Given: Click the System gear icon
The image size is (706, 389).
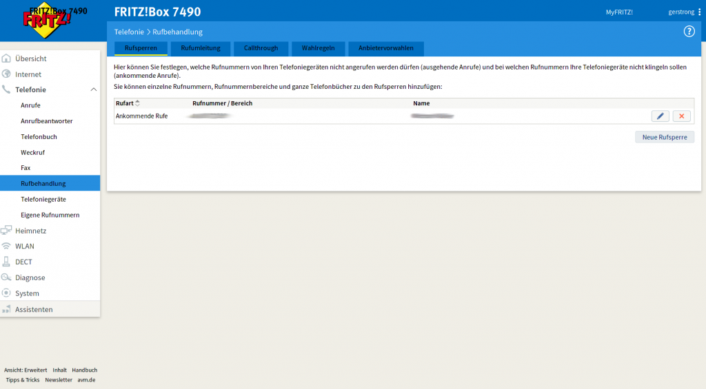Looking at the screenshot, I should click(6, 293).
